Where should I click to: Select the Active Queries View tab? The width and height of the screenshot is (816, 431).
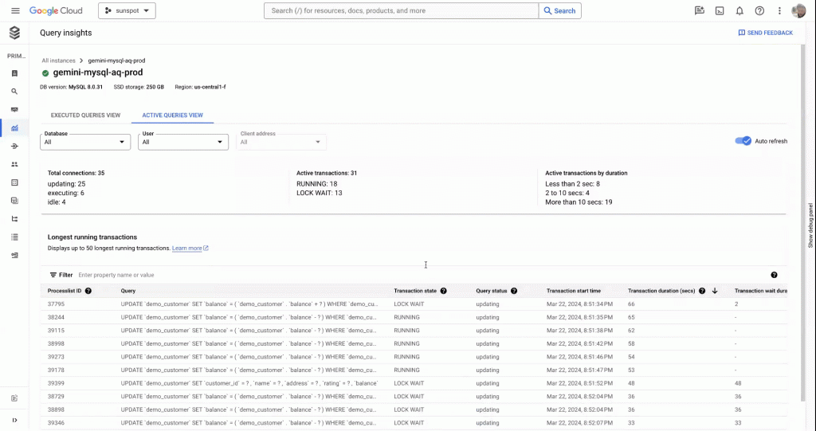point(172,115)
